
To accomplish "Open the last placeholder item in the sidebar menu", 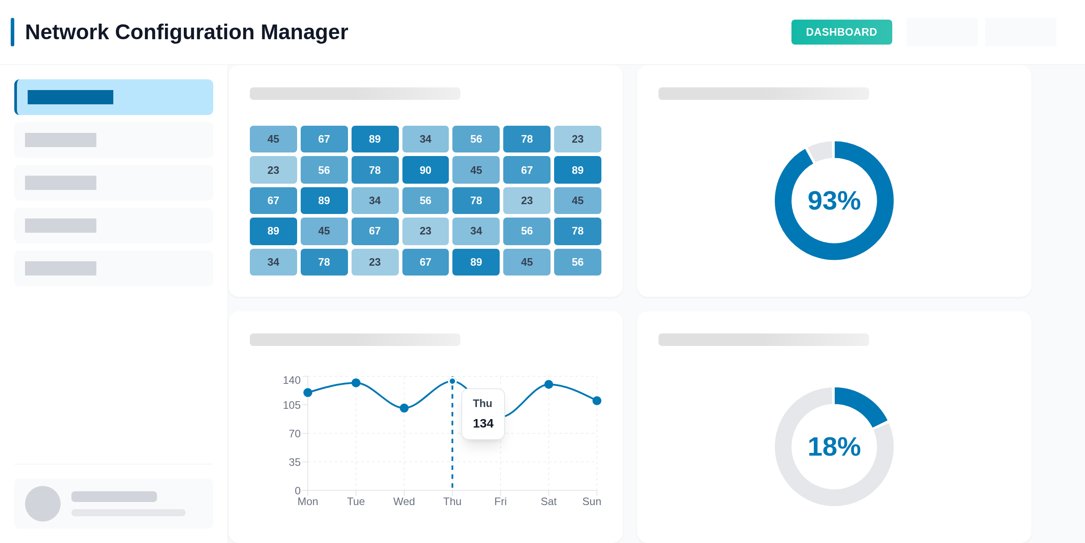I will 114,268.
